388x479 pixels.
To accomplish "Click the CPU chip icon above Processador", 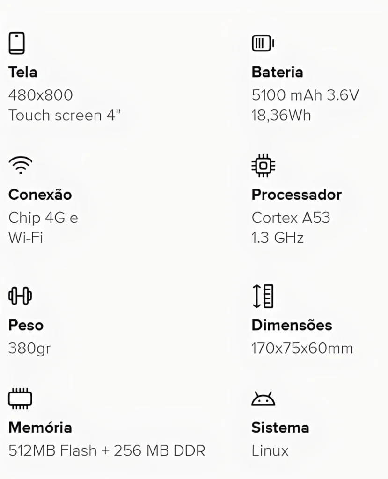I will (x=264, y=166).
